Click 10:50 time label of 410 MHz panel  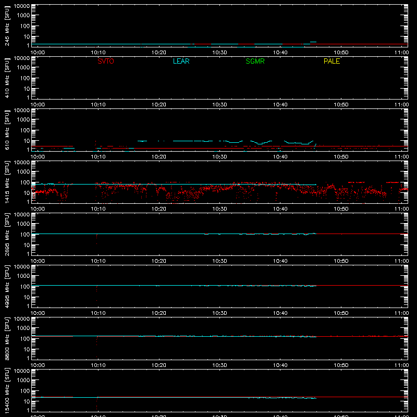click(341, 105)
